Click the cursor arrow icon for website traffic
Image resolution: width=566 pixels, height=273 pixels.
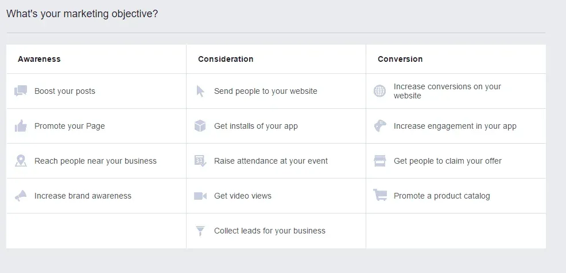coord(200,91)
